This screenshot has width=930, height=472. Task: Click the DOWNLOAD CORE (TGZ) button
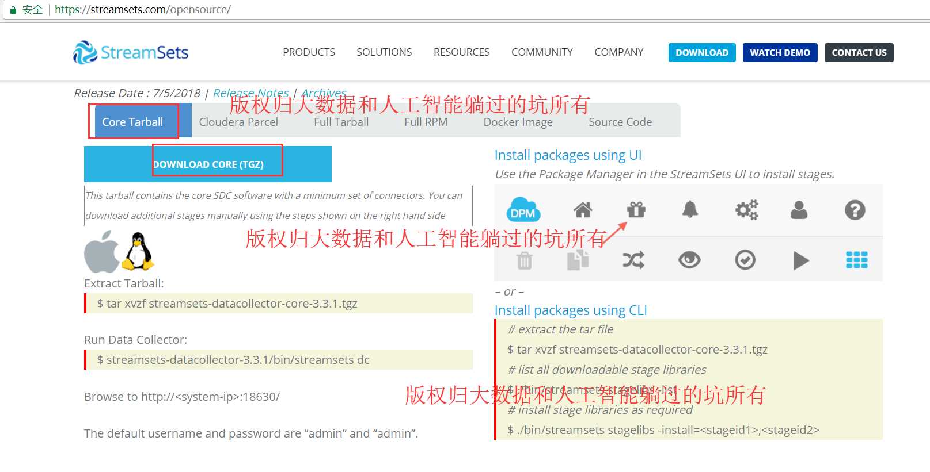tap(208, 164)
